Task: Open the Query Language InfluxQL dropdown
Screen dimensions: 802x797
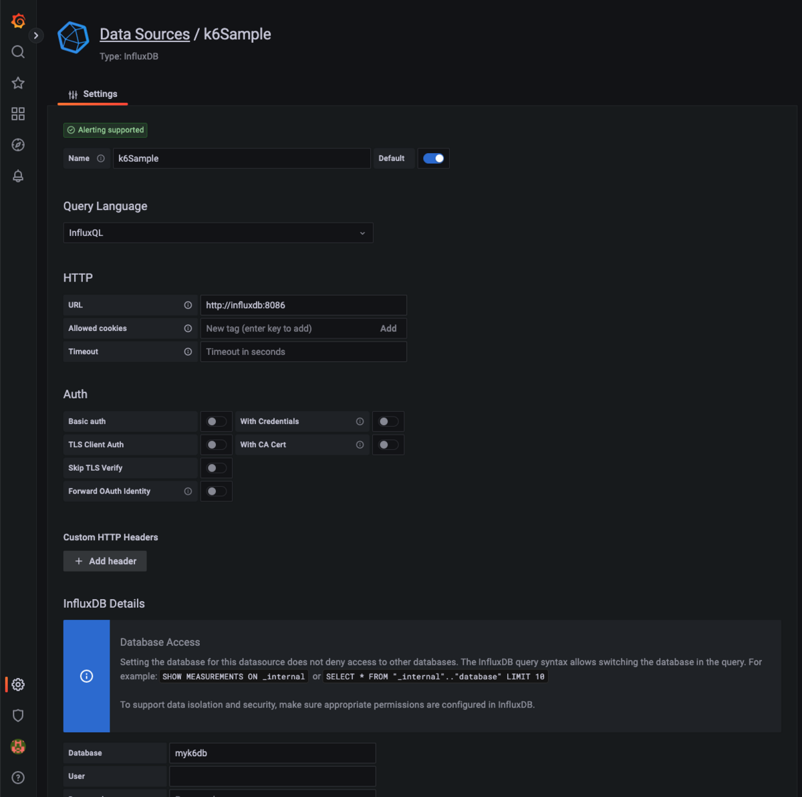Action: pyautogui.click(x=218, y=233)
